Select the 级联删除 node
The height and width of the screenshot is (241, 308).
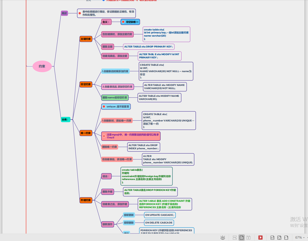click(129, 223)
